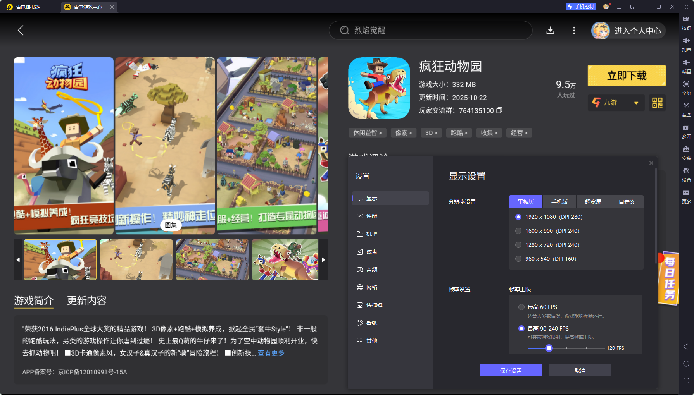Switch to the 平板版 resolution tab
Image resolution: width=694 pixels, height=395 pixels.
(x=526, y=202)
